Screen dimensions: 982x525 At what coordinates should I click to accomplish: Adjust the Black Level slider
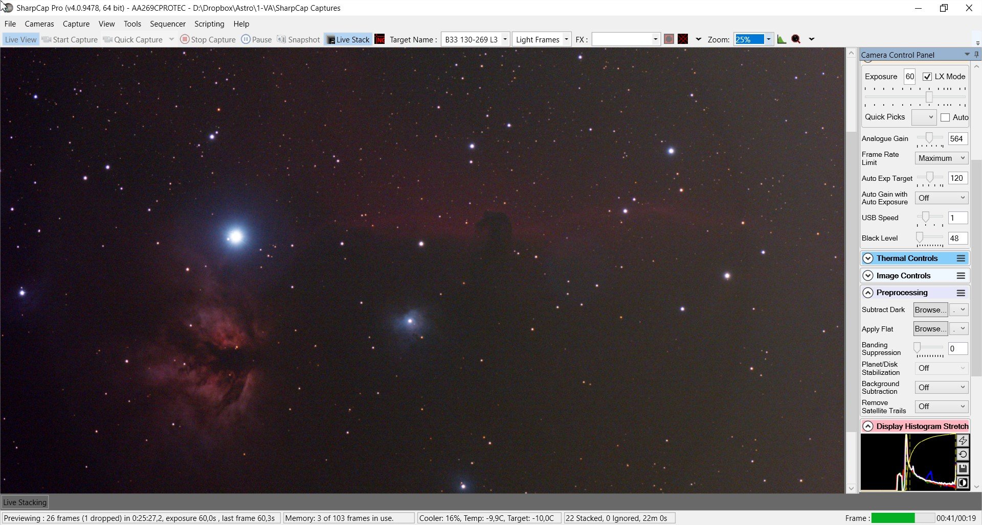coord(920,238)
